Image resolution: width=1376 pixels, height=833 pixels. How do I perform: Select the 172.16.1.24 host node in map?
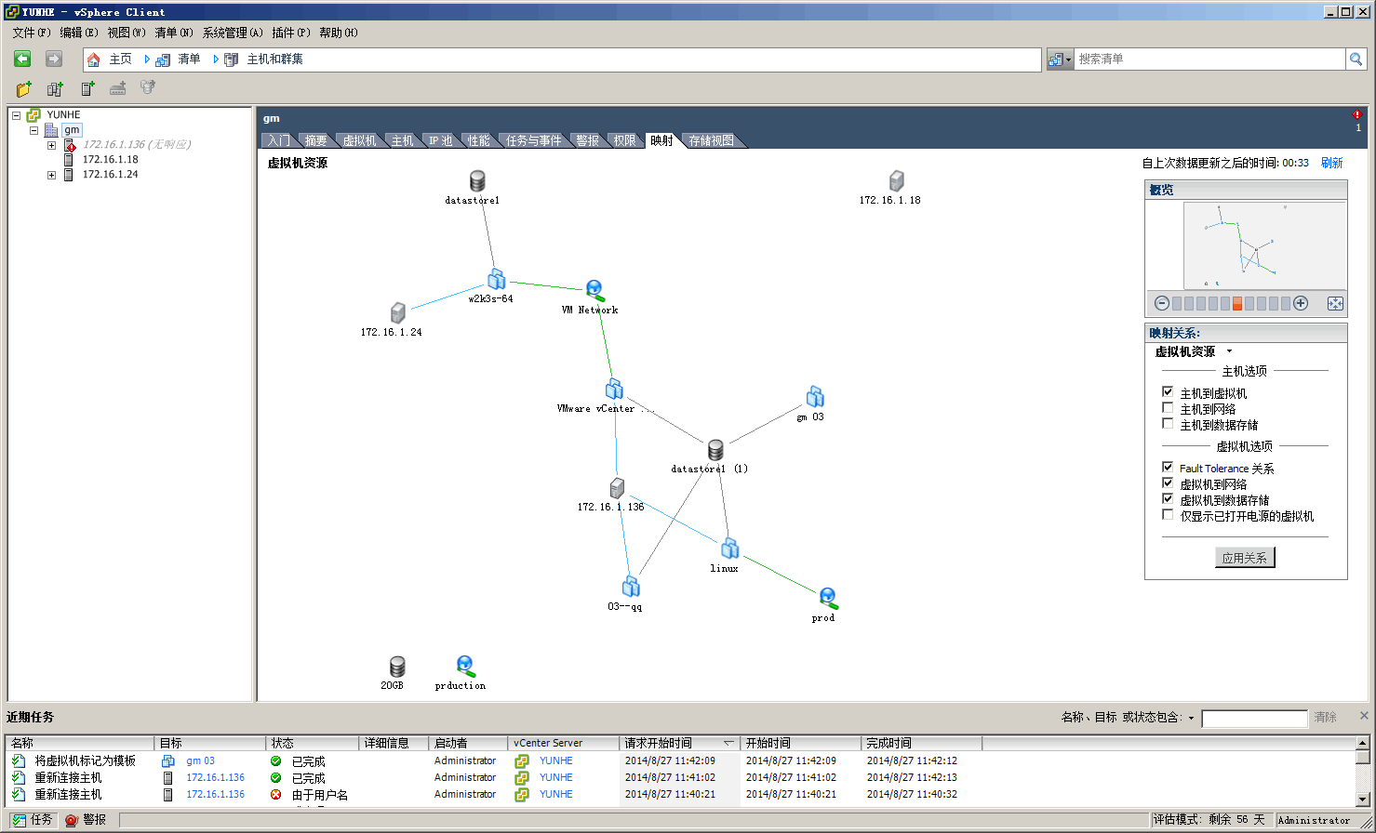(398, 312)
